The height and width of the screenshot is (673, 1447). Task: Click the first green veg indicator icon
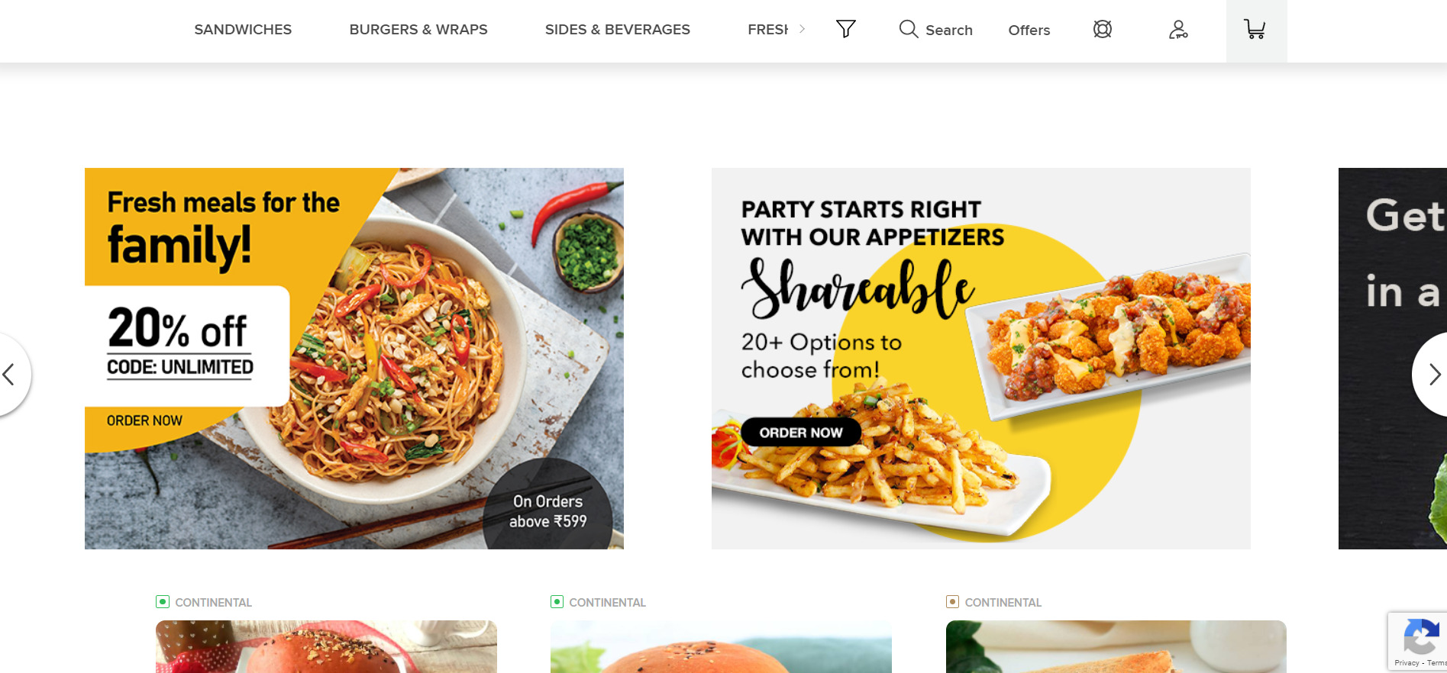click(163, 601)
